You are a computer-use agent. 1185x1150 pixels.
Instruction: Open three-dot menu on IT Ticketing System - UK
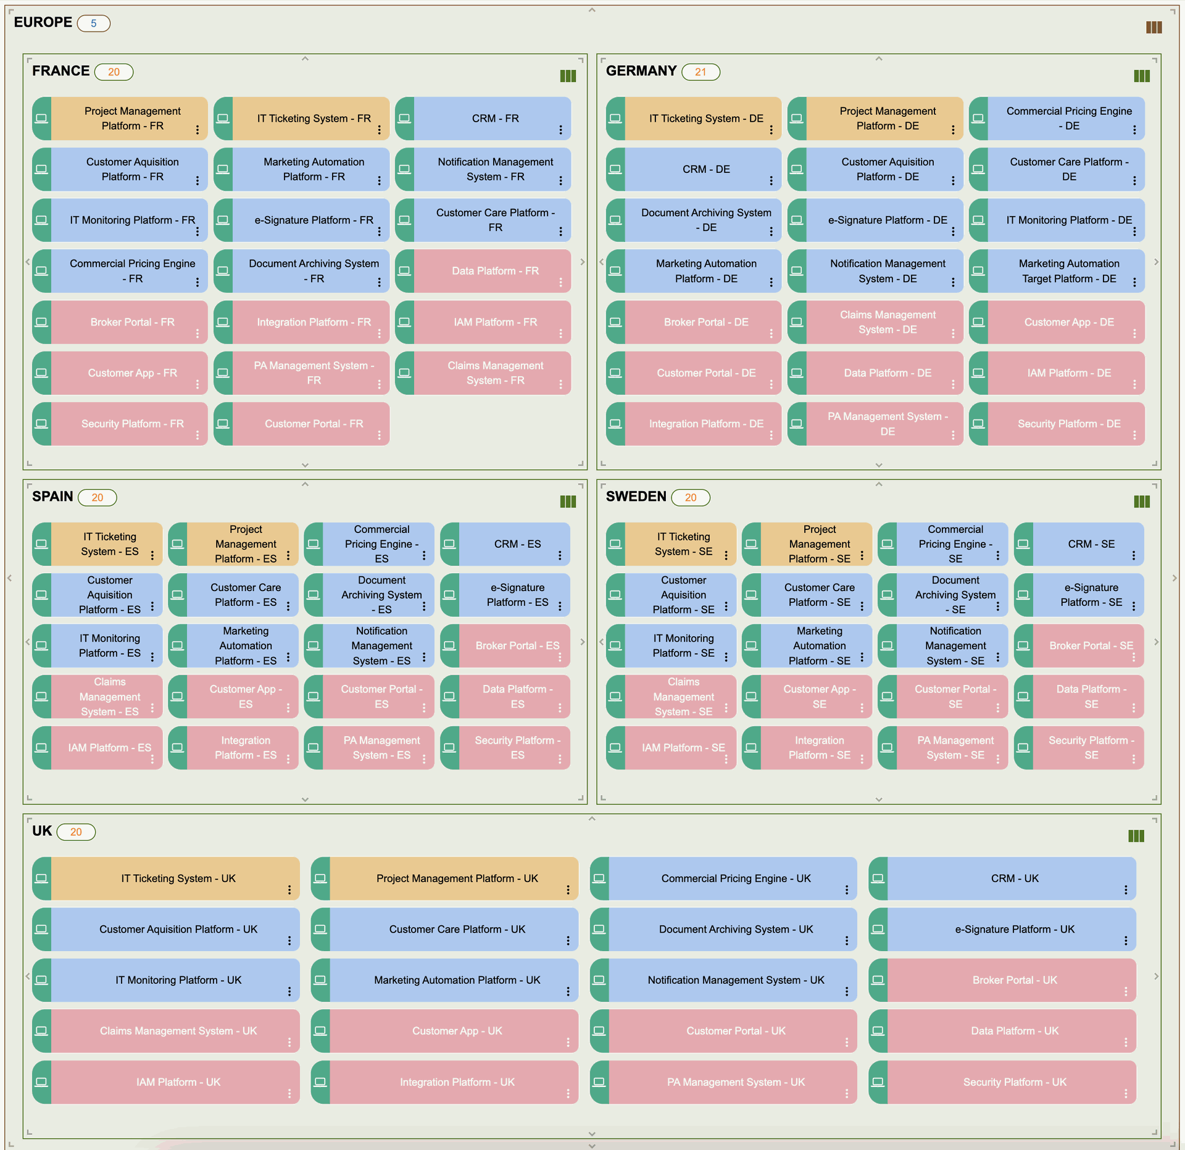[289, 889]
